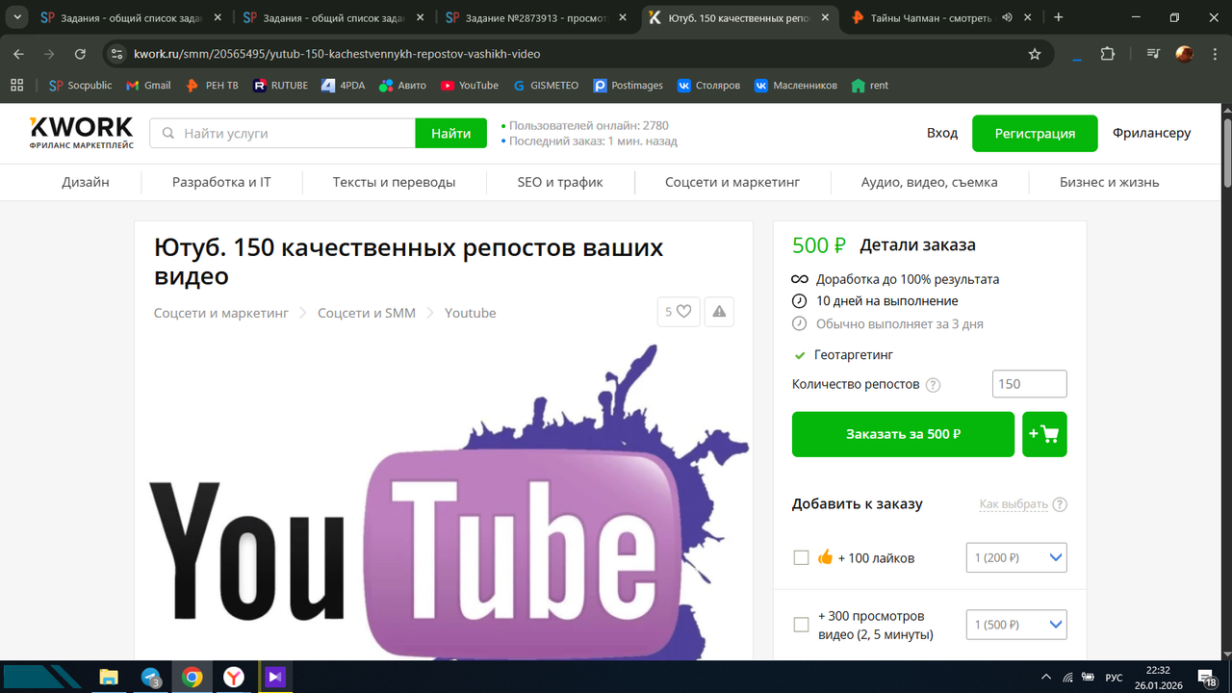Open SEO и трафик category menu
Screen dimensions: 1232x693
560,182
